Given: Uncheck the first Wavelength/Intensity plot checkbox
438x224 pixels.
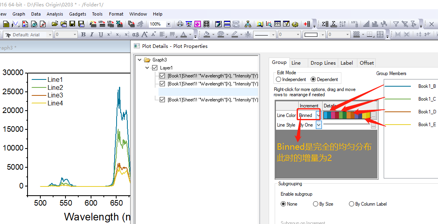Looking at the screenshot, I should tap(162, 76).
